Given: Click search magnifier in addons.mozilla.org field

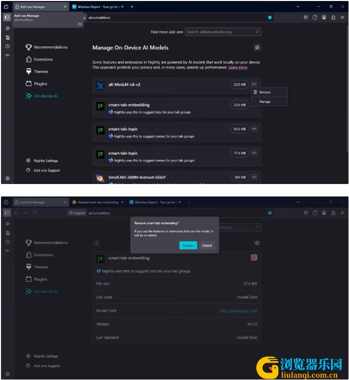Looking at the screenshot, I should point(257,31).
